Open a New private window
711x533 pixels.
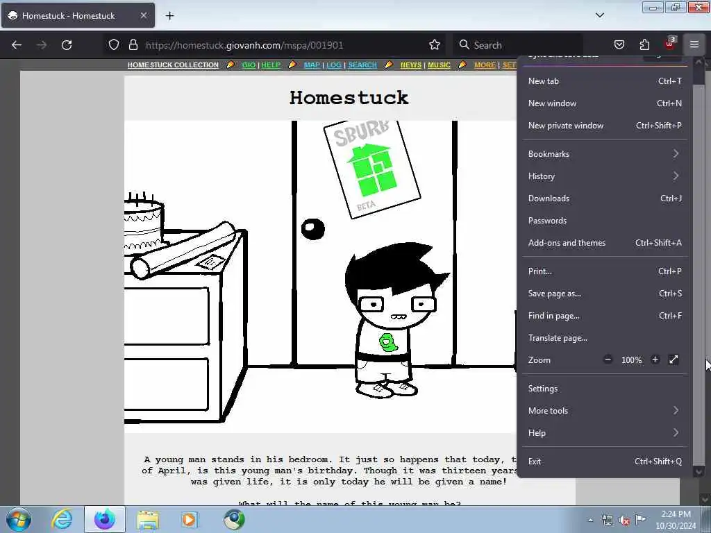tap(605, 126)
